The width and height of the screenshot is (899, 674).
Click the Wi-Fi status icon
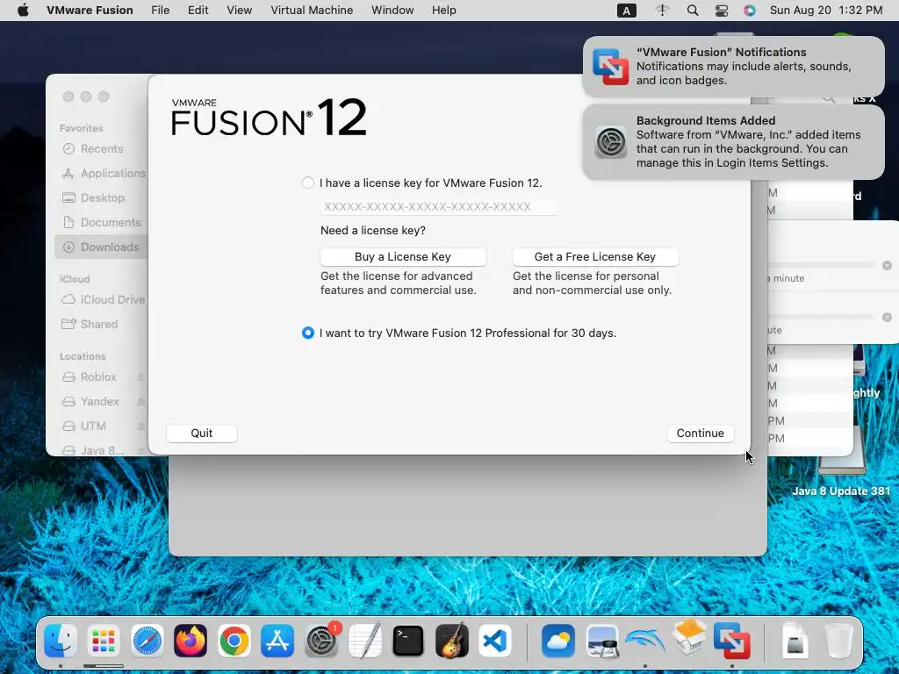click(x=662, y=11)
